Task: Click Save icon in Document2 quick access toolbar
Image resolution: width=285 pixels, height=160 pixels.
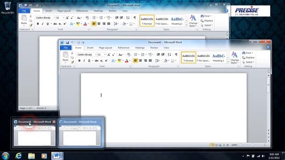Action: tap(67, 43)
